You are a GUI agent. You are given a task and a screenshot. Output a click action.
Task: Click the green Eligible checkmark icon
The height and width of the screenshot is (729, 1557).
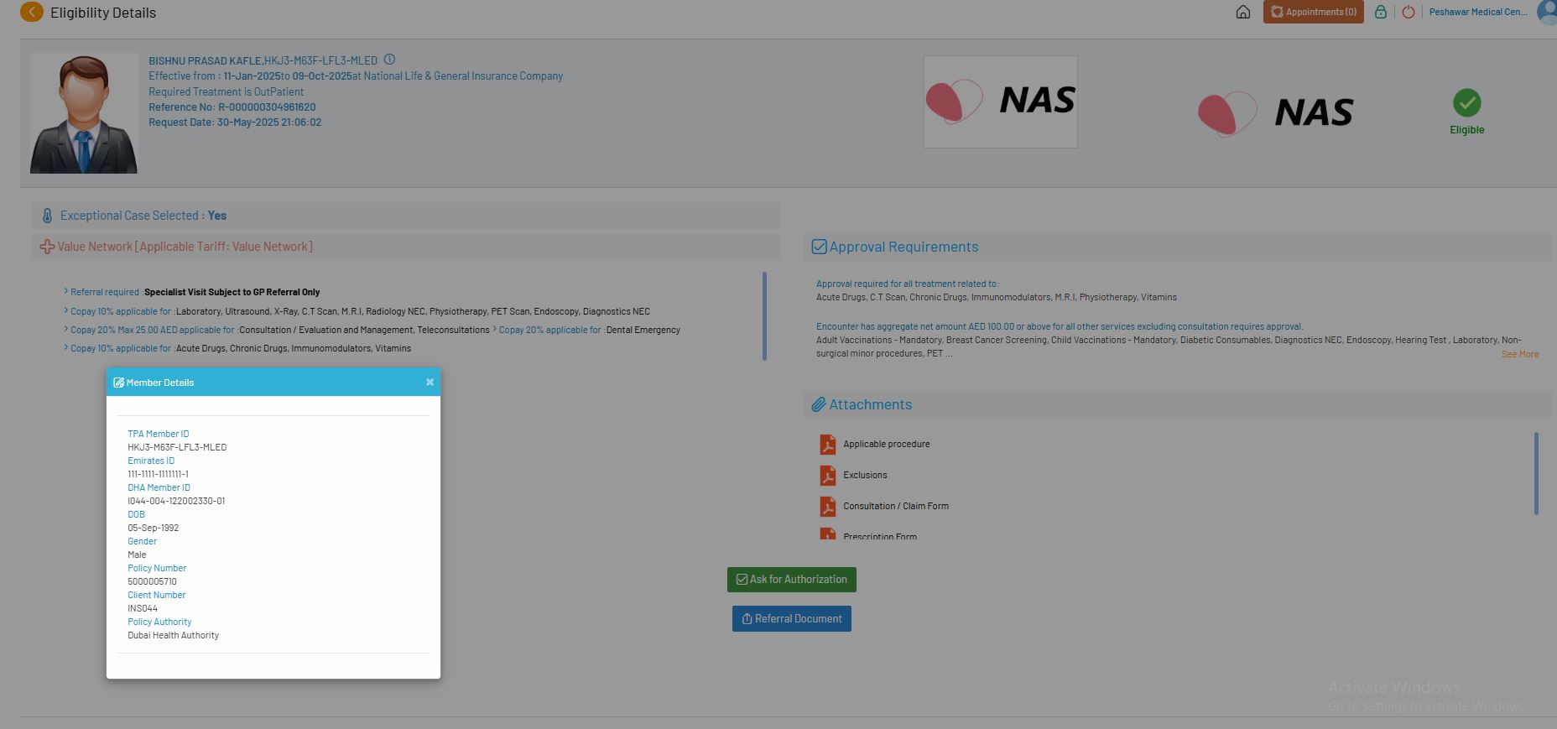pos(1467,103)
